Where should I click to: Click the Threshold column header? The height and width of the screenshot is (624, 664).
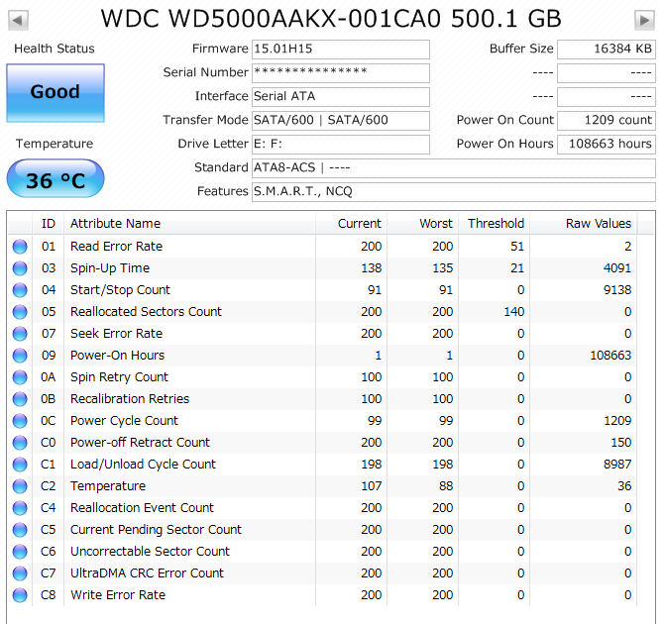[x=494, y=224]
